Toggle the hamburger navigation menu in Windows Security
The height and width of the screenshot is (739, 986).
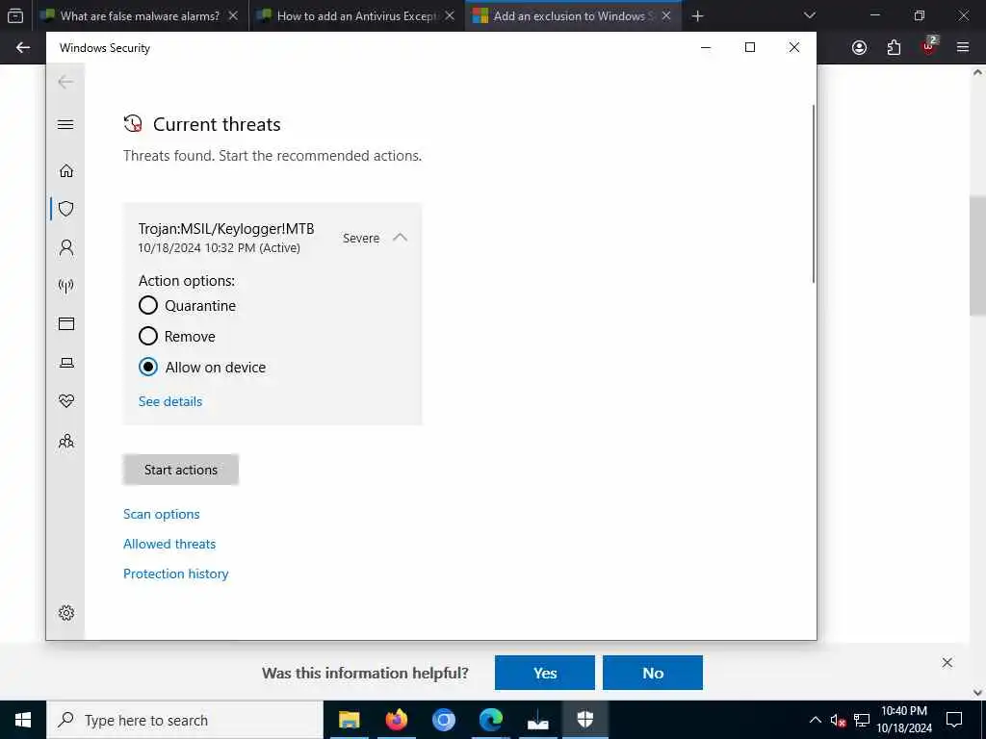[x=65, y=124]
